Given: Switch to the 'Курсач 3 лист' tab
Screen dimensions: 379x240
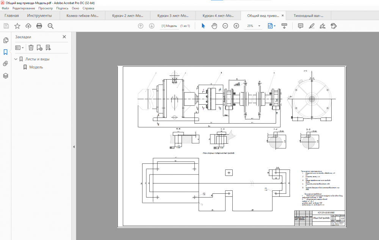Looking at the screenshot, I should (173, 16).
